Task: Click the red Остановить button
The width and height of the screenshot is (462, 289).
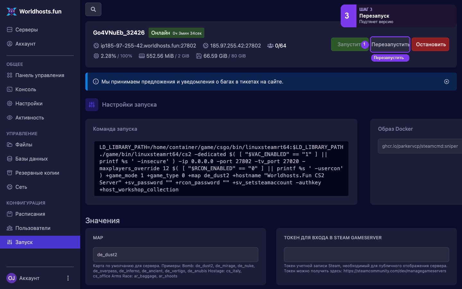Action: pyautogui.click(x=430, y=44)
